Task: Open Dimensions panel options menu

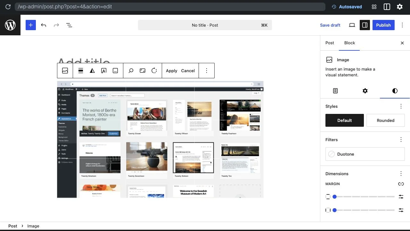Action: point(401,174)
